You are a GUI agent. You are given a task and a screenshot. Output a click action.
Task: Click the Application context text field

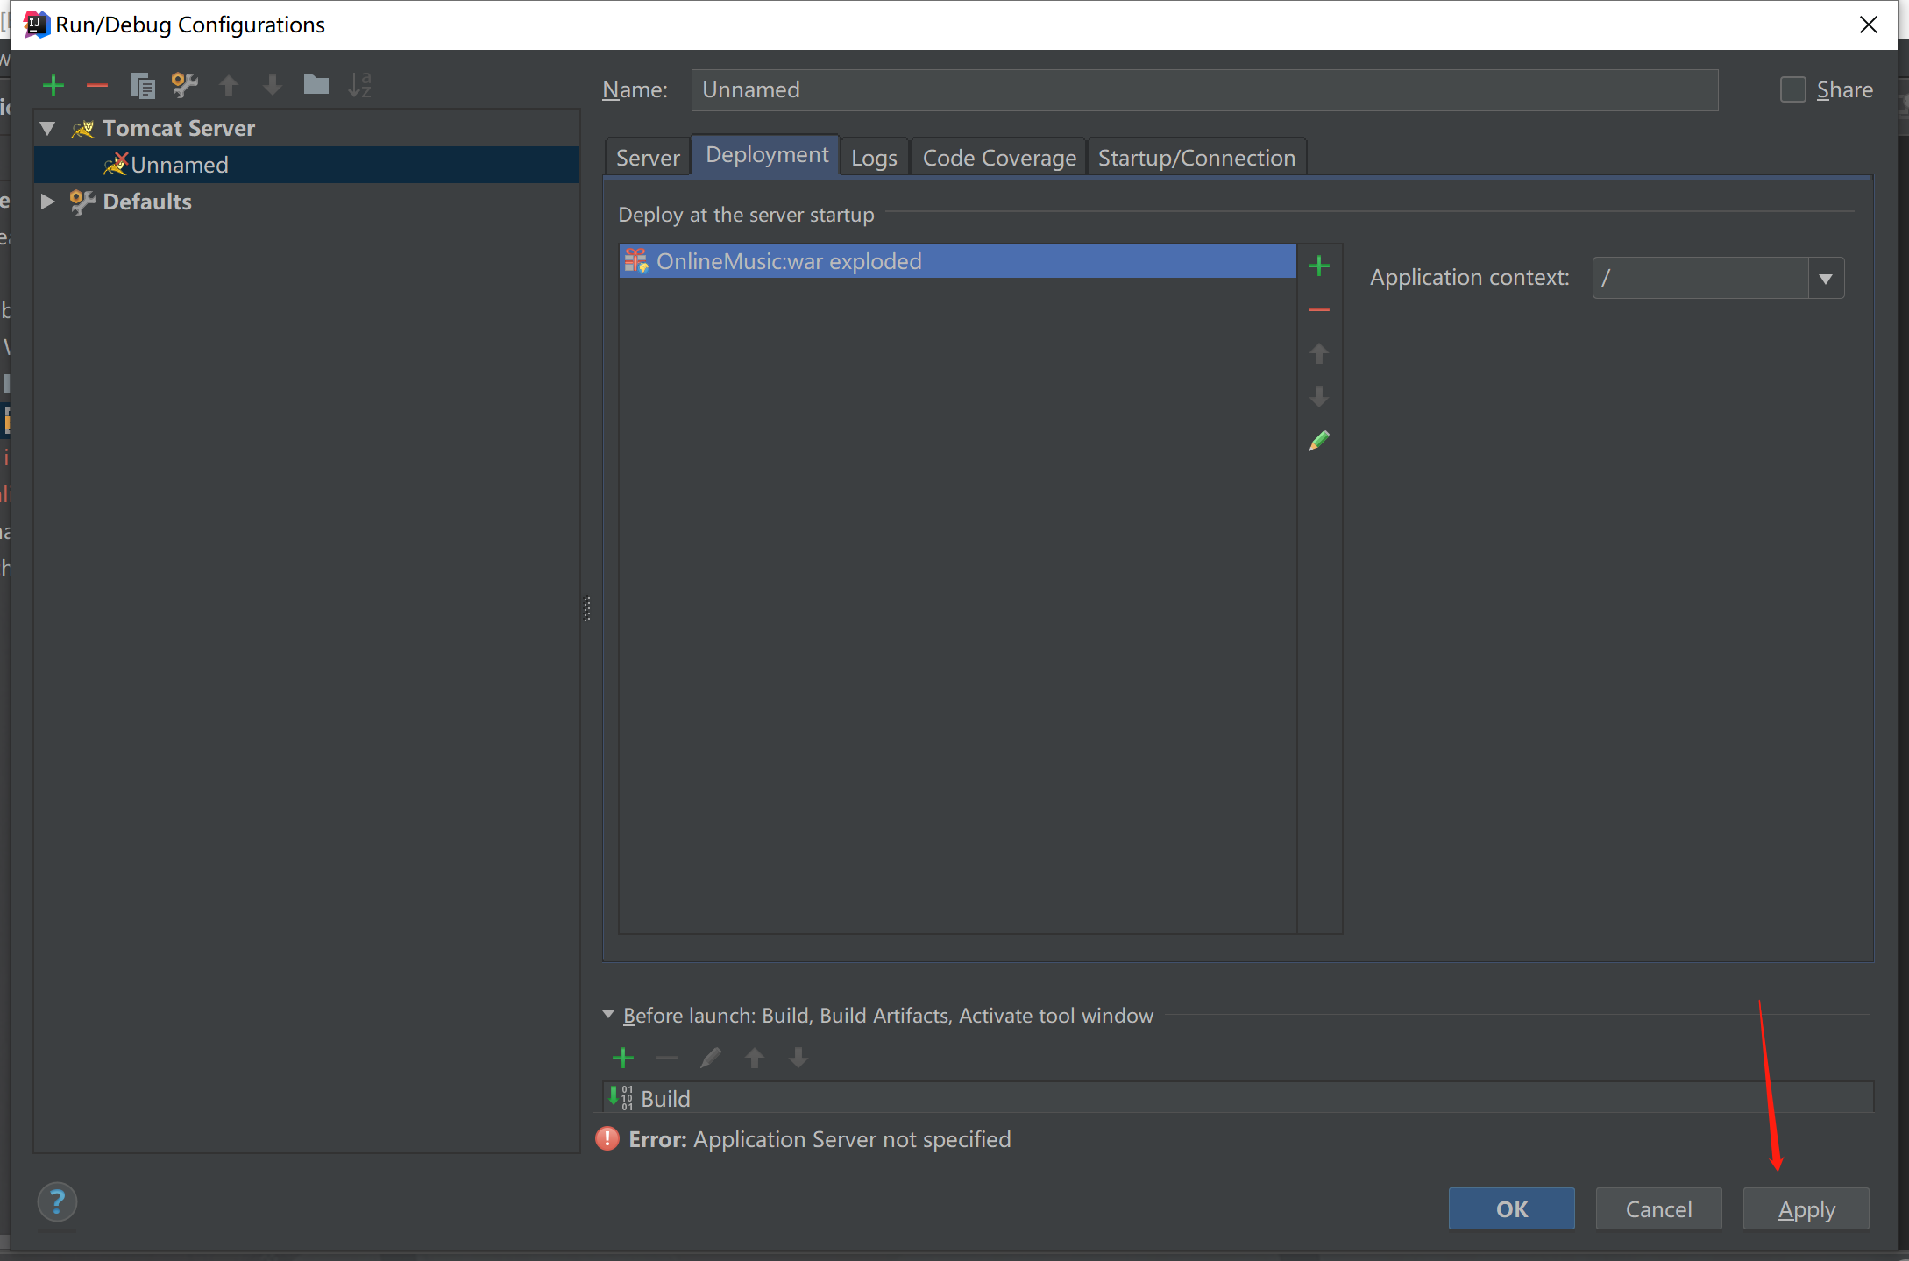coord(1700,278)
